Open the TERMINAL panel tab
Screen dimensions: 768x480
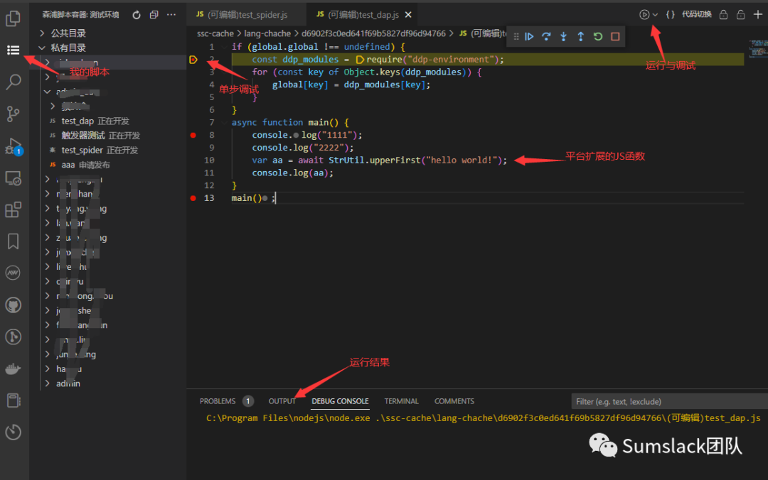(401, 401)
